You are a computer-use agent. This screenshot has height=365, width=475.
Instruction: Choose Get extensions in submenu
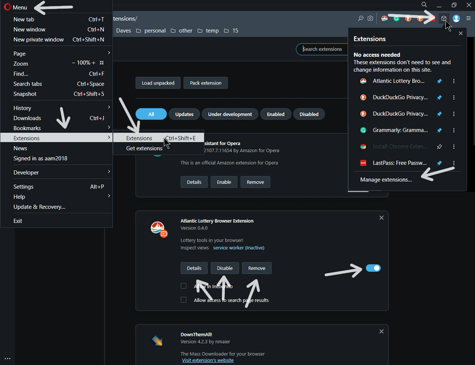[159, 149]
